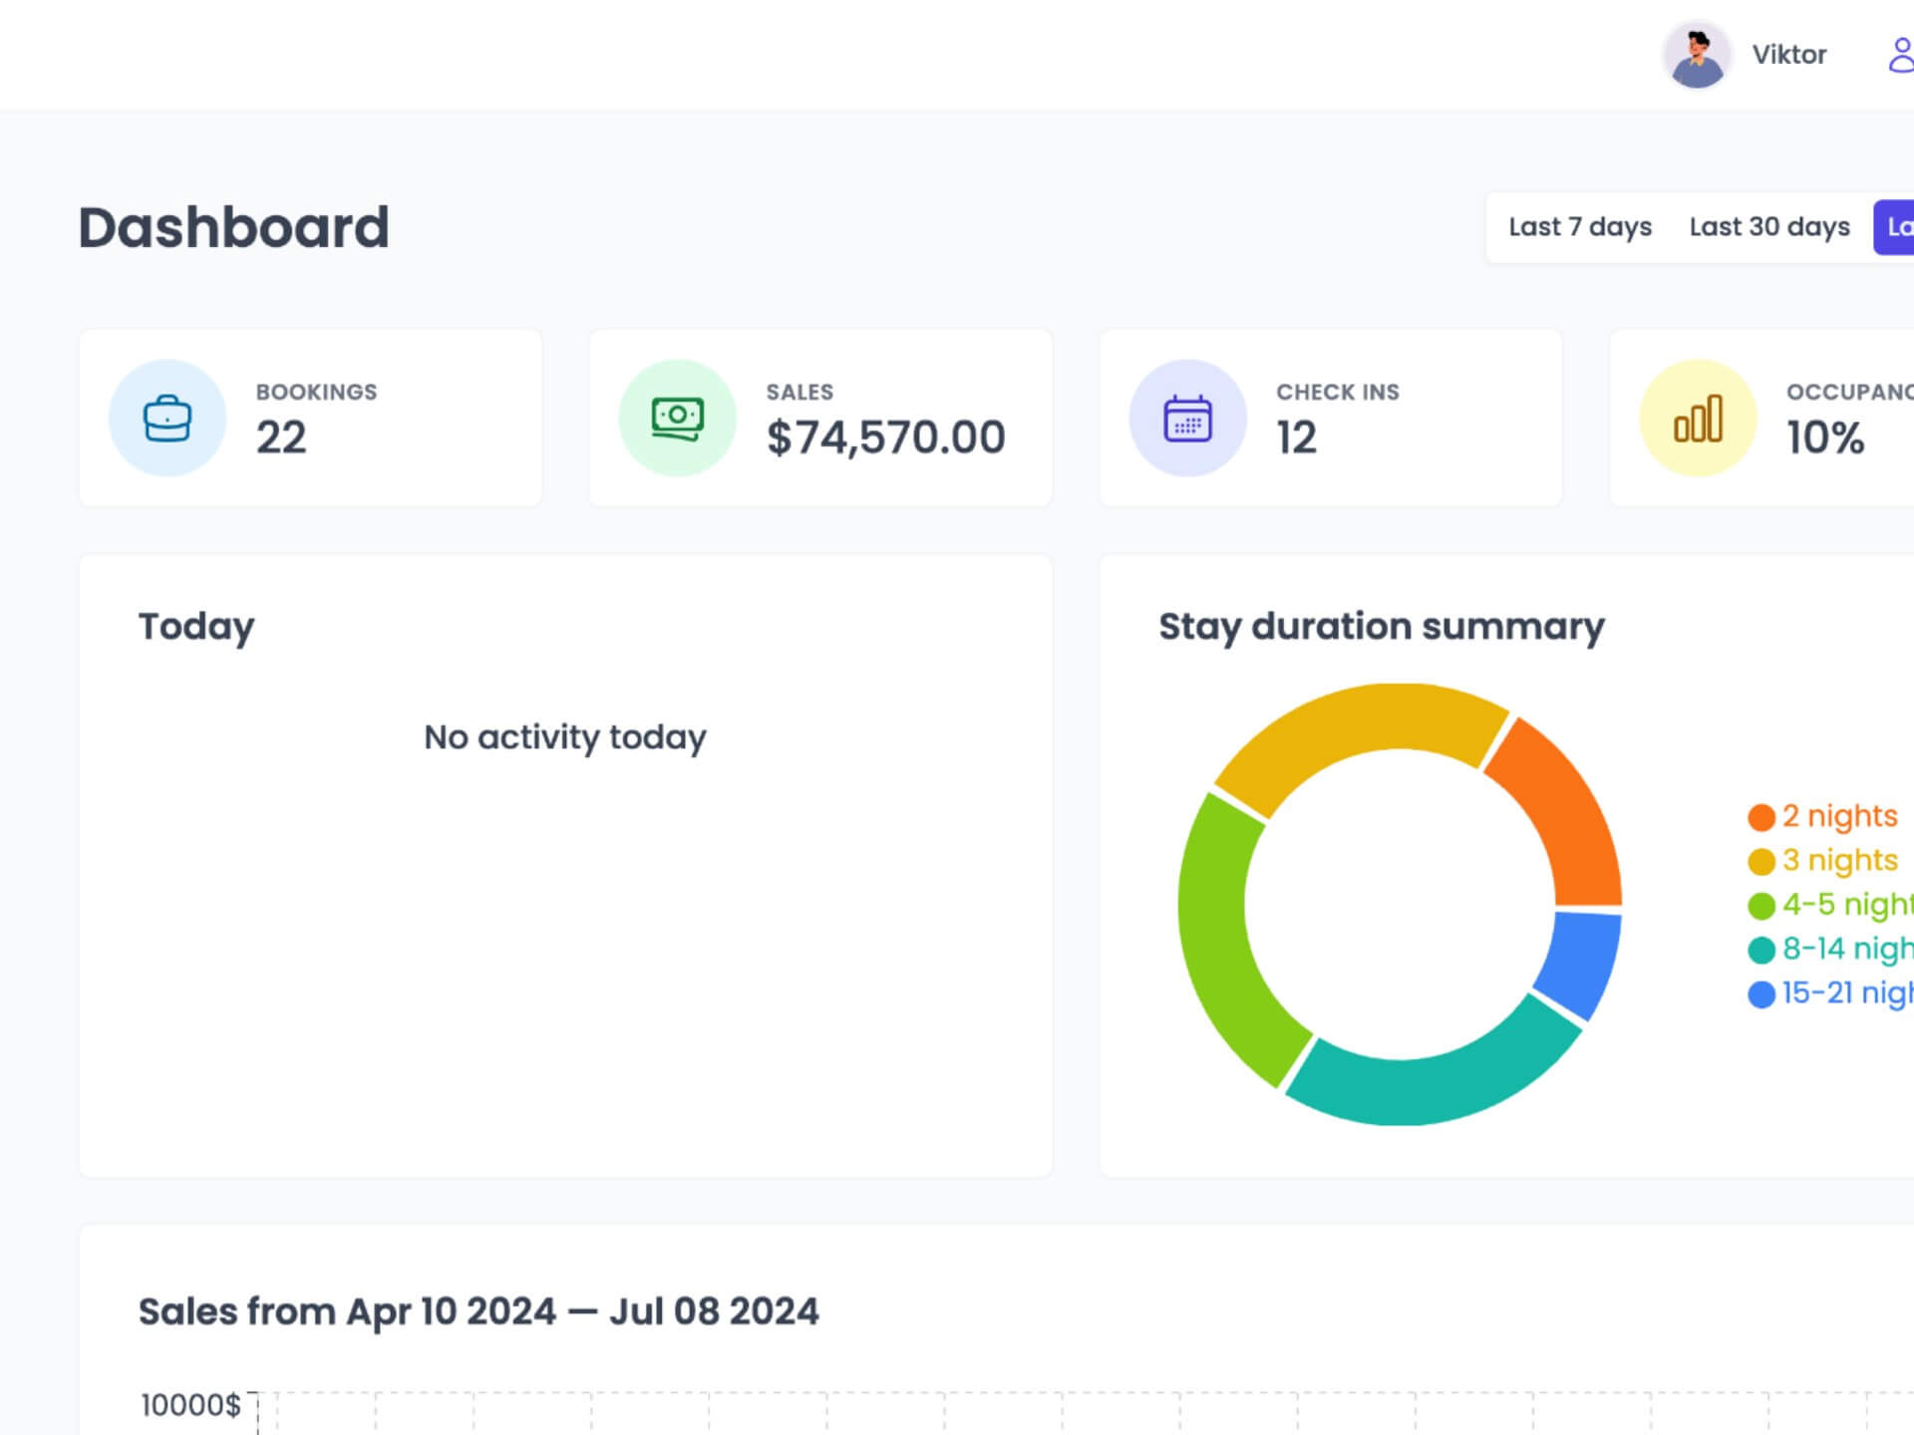The height and width of the screenshot is (1435, 1914).
Task: Click the 2 nights legend label
Action: 1839,816
